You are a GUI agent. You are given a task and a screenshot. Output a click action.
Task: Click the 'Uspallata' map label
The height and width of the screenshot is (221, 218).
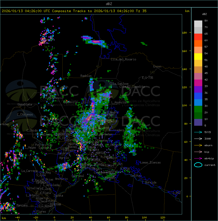click(25, 104)
